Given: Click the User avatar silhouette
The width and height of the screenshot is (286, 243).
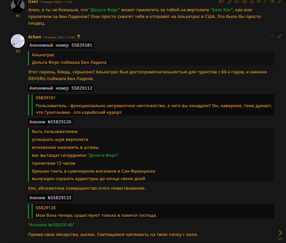Looking at the screenshot, I should tap(18, 5).
